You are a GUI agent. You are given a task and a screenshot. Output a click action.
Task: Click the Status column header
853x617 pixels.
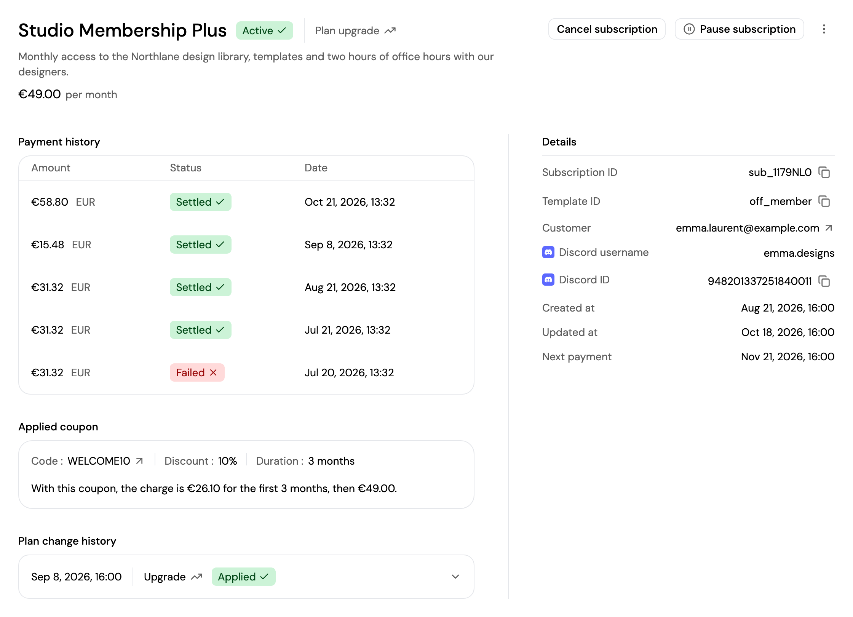click(x=185, y=168)
